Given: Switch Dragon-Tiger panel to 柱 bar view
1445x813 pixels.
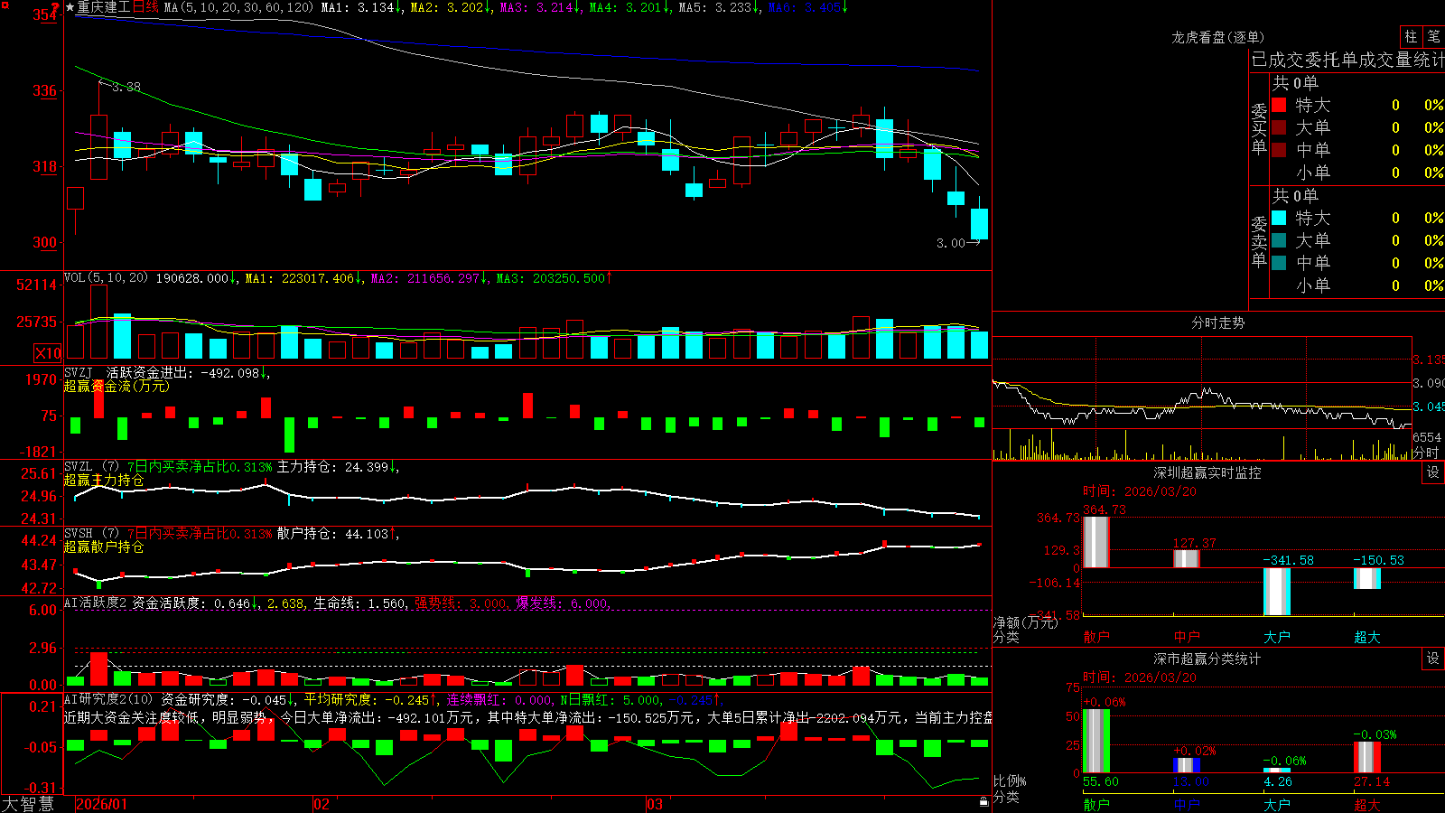Looking at the screenshot, I should (1411, 36).
